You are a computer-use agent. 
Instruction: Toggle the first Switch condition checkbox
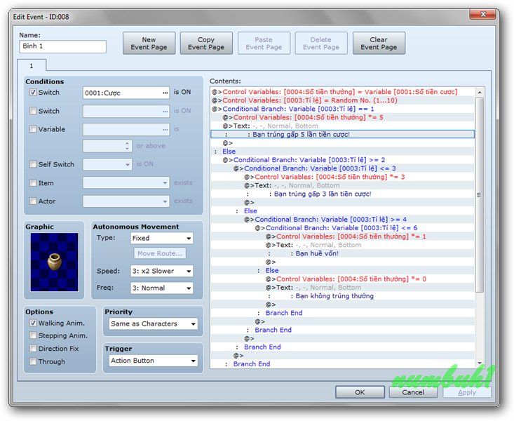click(x=33, y=92)
